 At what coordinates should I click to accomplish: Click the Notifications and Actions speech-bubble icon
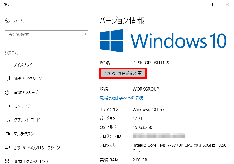[x=7, y=78]
